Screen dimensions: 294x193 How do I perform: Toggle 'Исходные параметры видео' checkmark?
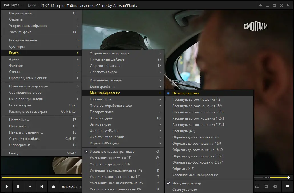[112, 152]
